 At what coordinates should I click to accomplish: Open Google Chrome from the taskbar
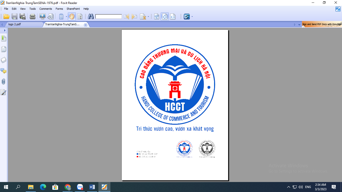pos(68,187)
